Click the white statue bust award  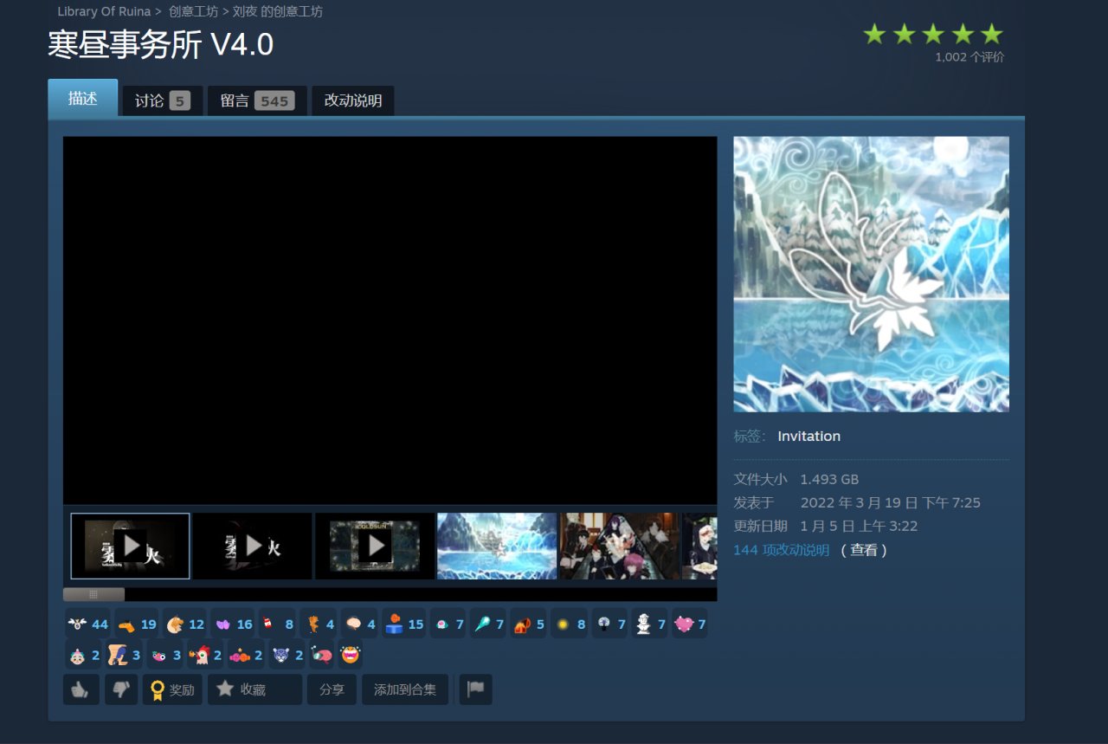[x=650, y=624]
